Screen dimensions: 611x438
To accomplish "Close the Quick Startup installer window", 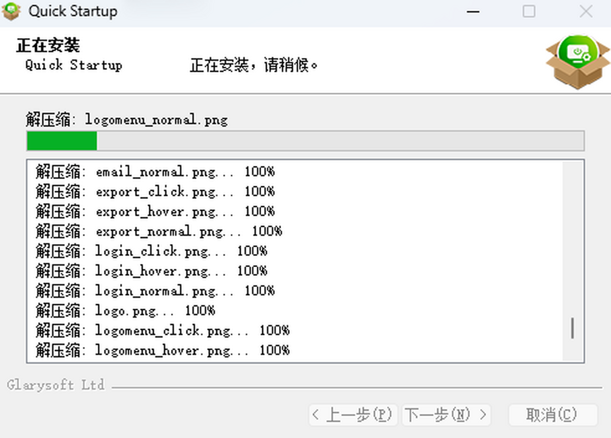I will coord(586,11).
